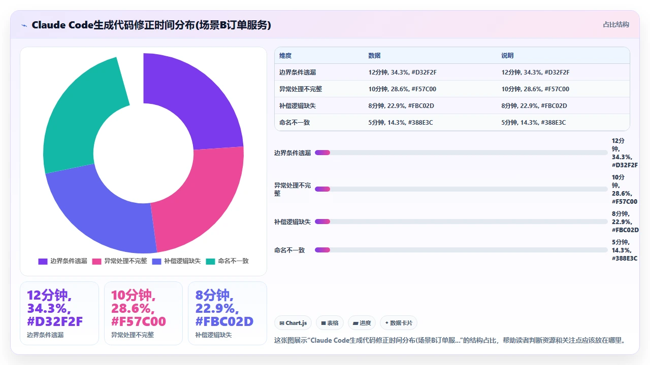Image resolution: width=650 pixels, height=365 pixels.
Task: Click the pink legend swatch for 异常处理不完整
Action: 96,261
